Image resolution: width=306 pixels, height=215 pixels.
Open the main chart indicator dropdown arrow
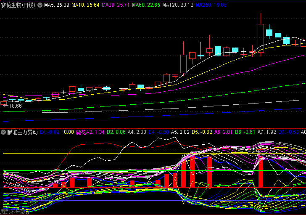40,5
